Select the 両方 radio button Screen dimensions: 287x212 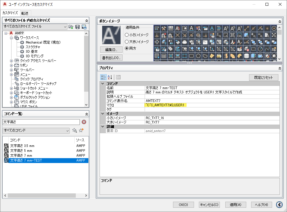click(x=127, y=48)
